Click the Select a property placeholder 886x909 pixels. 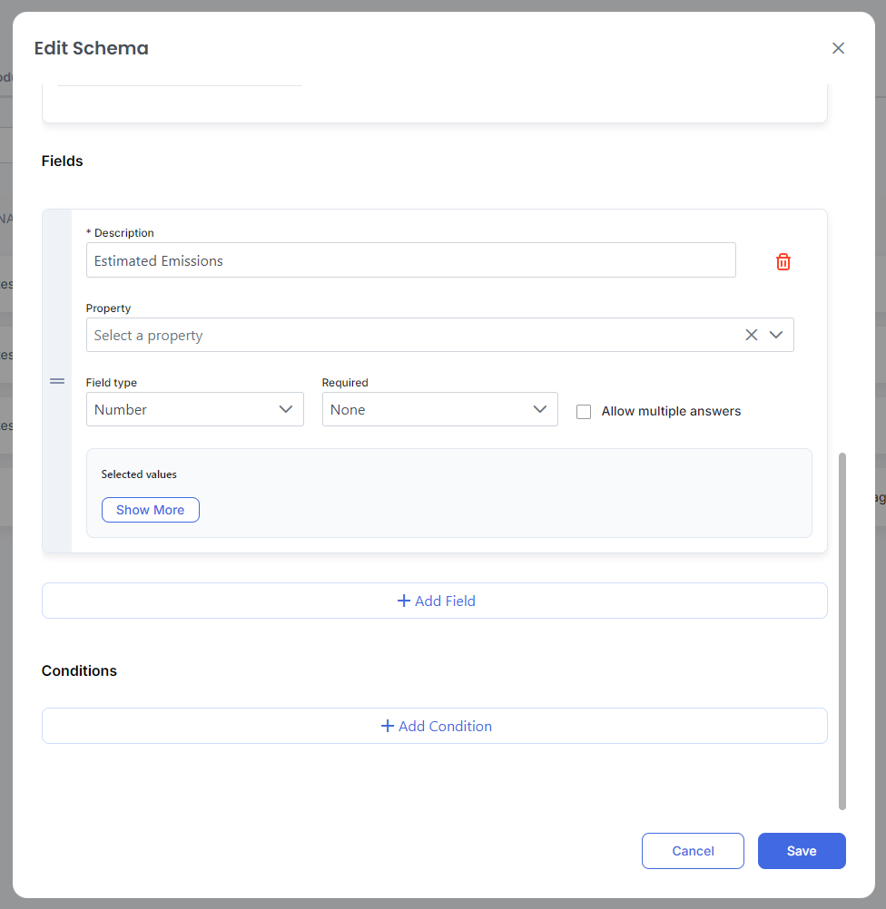tap(149, 335)
